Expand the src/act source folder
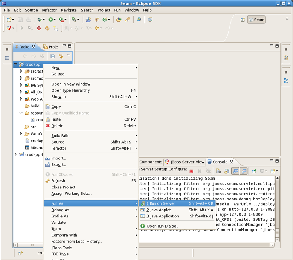Viewport: 293px width, 260px height. (21, 71)
